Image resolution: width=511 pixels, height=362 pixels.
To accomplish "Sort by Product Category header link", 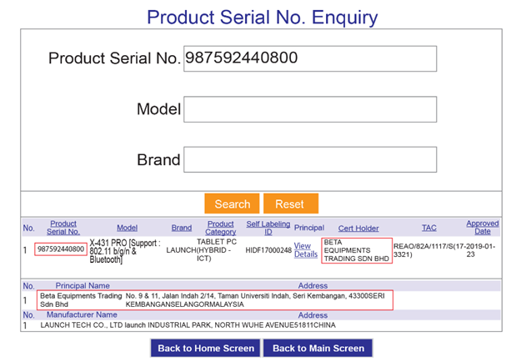I will coord(221,228).
